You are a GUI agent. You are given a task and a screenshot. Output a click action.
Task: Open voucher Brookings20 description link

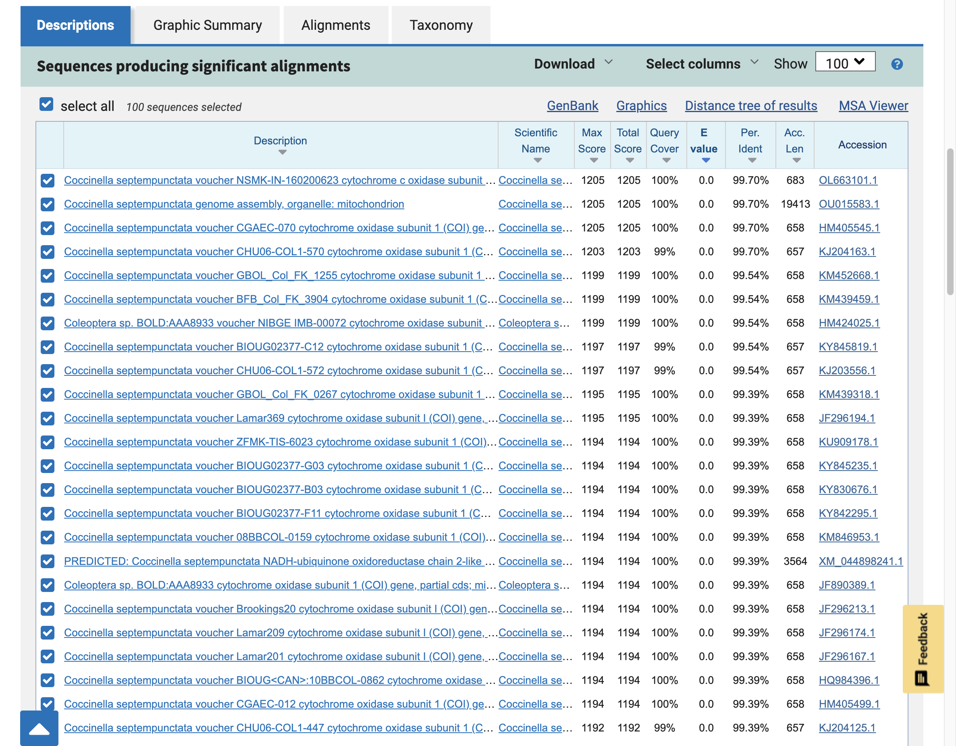pyautogui.click(x=280, y=609)
